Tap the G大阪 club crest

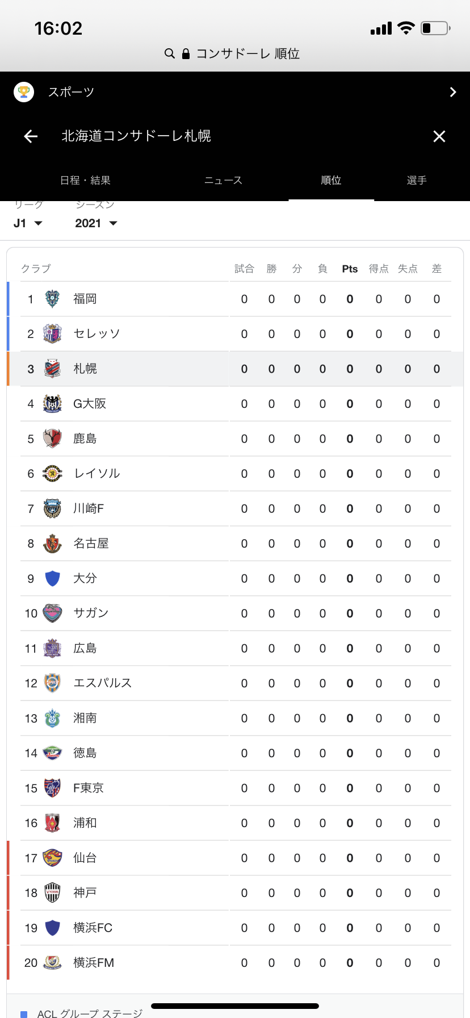tap(52, 403)
